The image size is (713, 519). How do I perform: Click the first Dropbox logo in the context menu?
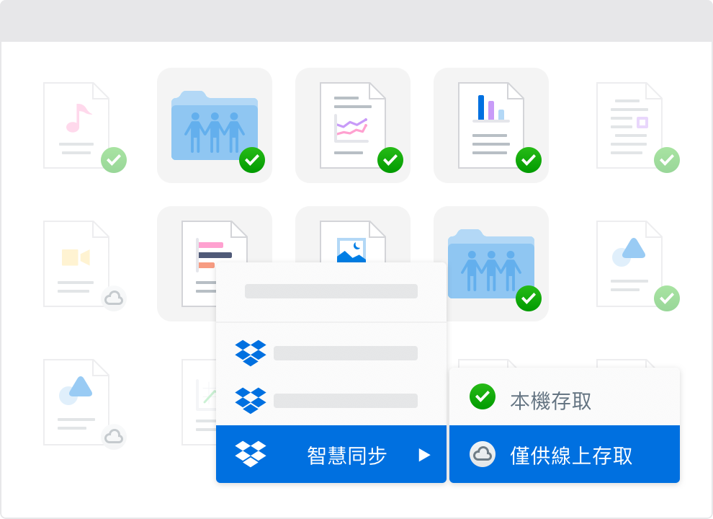coord(251,352)
